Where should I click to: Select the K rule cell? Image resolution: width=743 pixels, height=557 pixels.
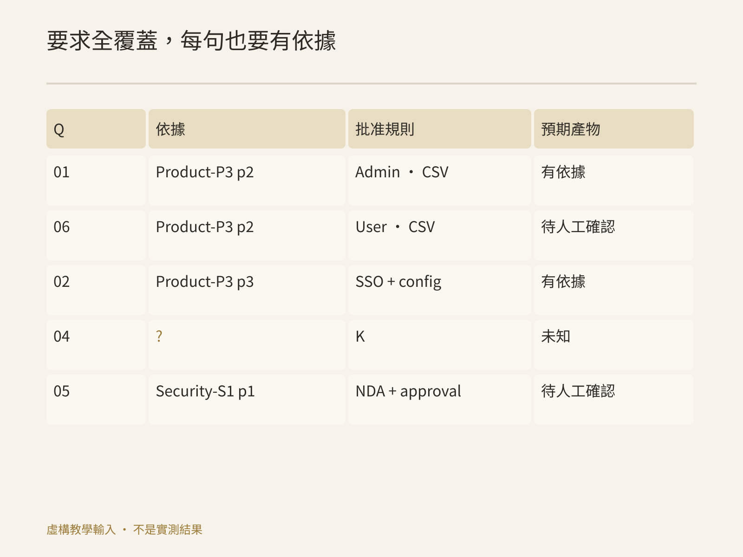440,345
